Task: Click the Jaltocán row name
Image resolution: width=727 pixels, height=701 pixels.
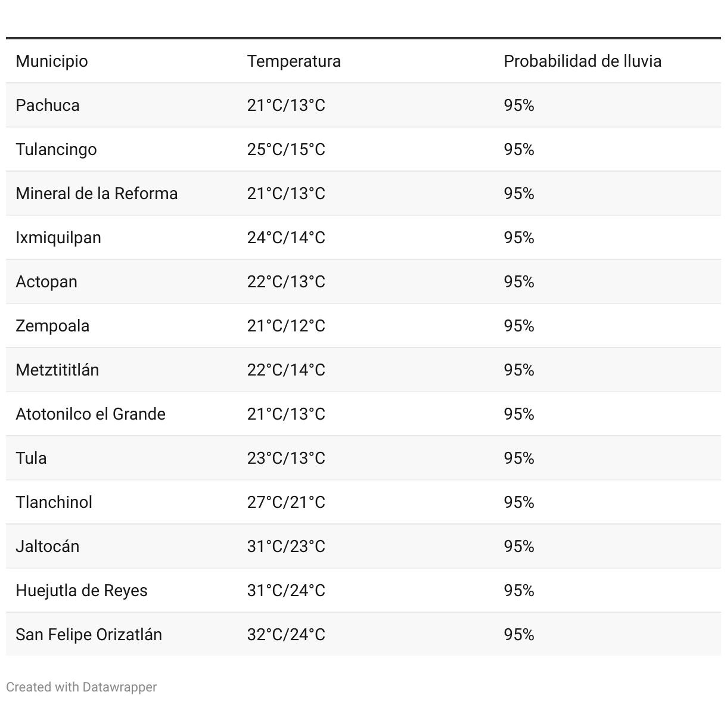Action: [x=48, y=547]
